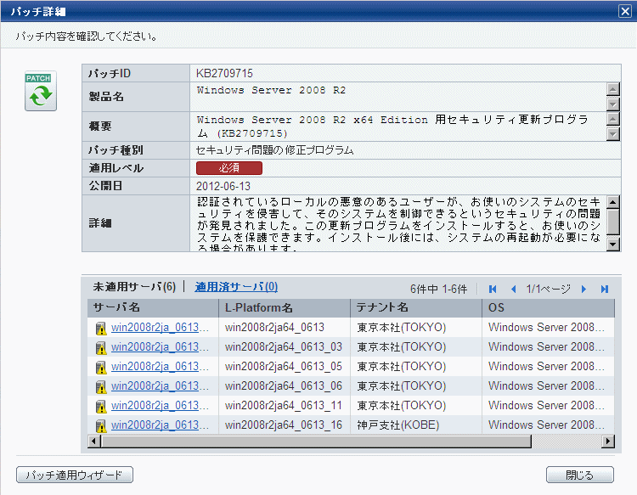637x495 pixels.
Task: Click OS cell in win2008r2ja64_0613_16 row
Action: (x=546, y=425)
